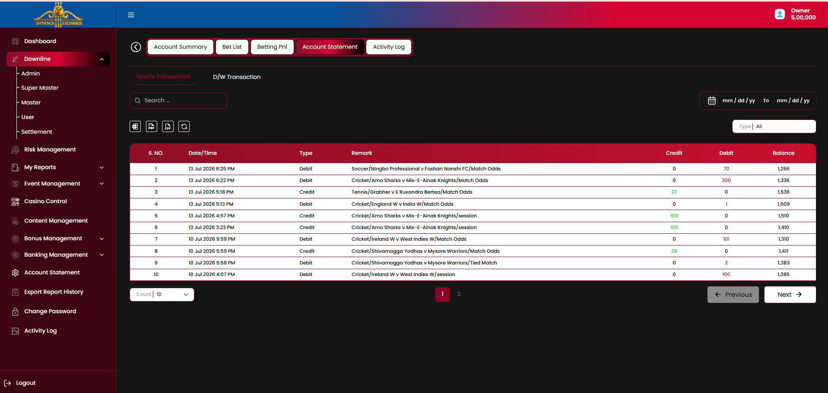The width and height of the screenshot is (828, 393).
Task: Select the Account Statement tab
Action: click(330, 47)
